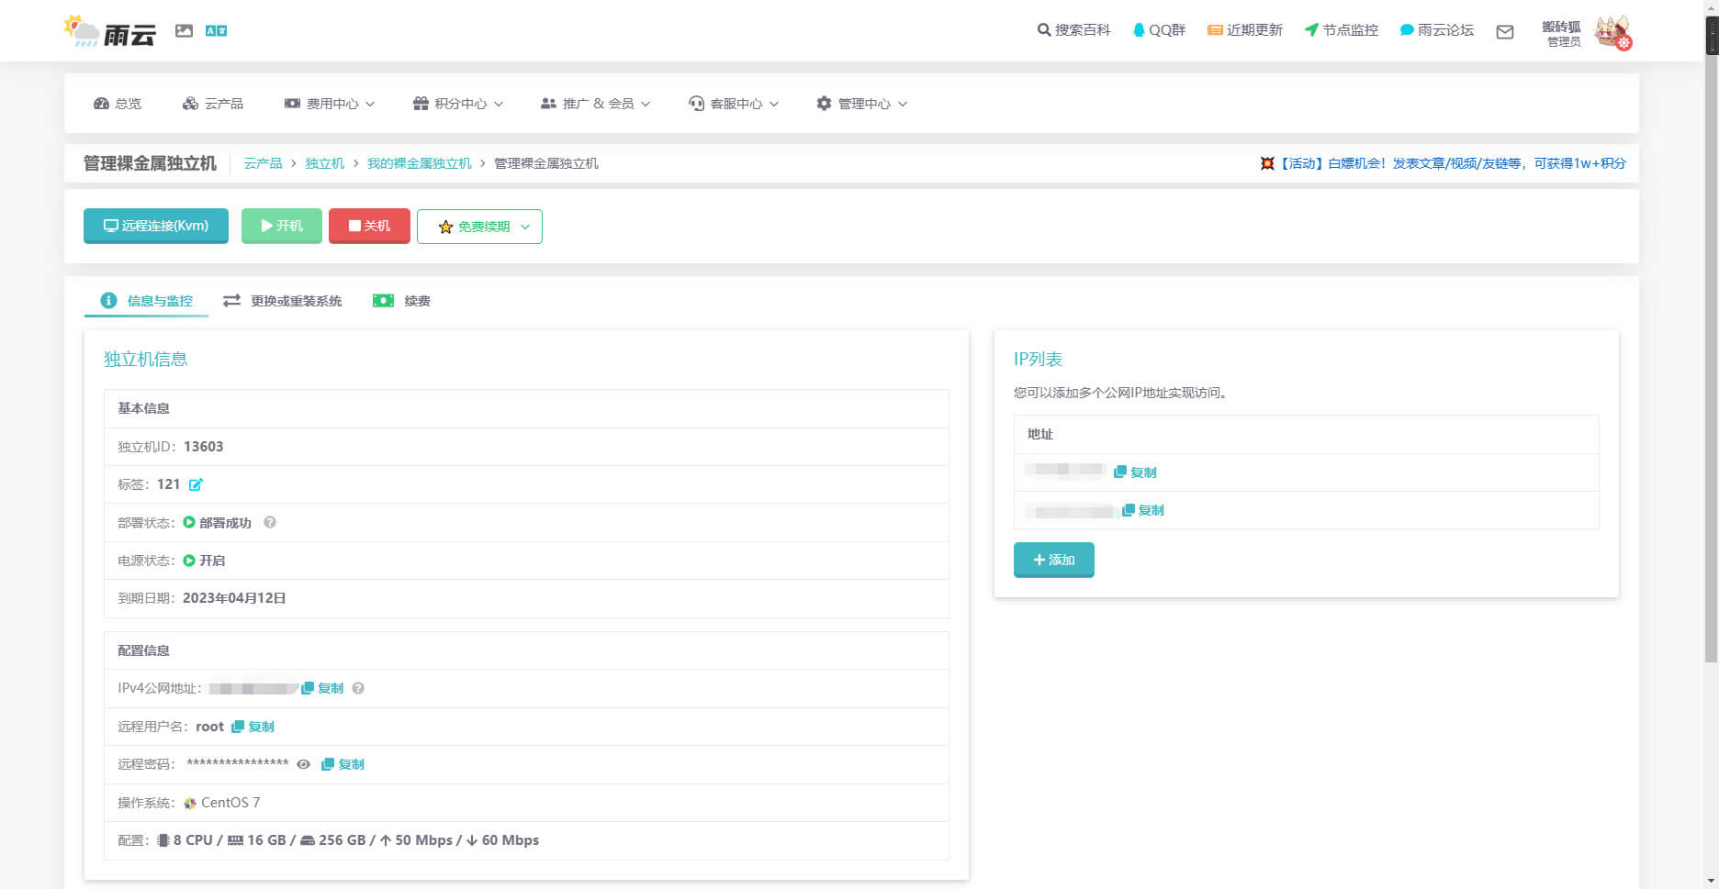Copy the IPv4公网地址
The image size is (1719, 889).
click(x=322, y=688)
